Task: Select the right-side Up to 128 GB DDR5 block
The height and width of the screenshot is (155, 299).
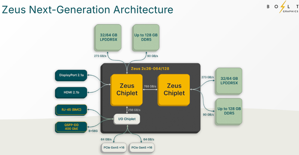Action: click(x=229, y=111)
